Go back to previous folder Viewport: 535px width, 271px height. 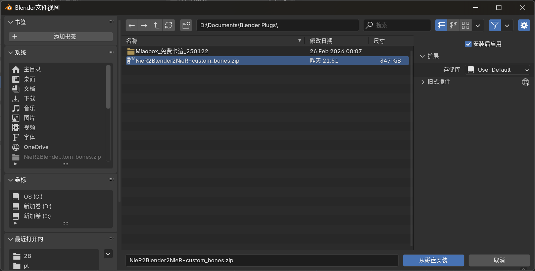coord(132,25)
